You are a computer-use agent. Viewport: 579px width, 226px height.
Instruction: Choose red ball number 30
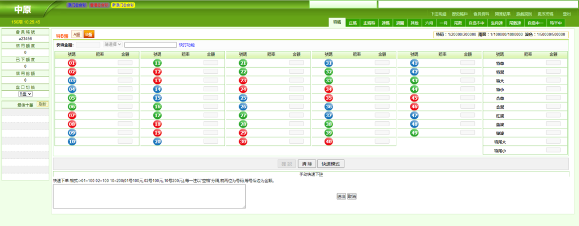click(x=243, y=141)
